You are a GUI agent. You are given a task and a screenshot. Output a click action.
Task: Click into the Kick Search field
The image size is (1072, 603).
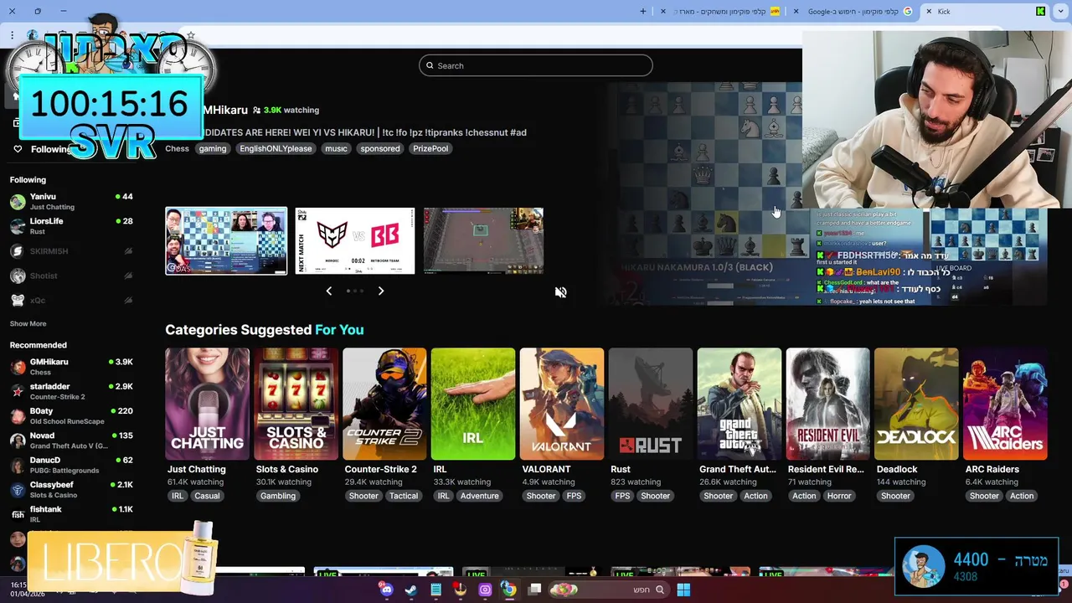[536, 65]
